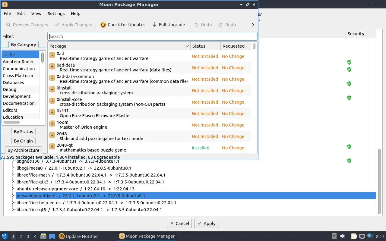Select the Debug category
386x241 pixels.
[21, 89]
